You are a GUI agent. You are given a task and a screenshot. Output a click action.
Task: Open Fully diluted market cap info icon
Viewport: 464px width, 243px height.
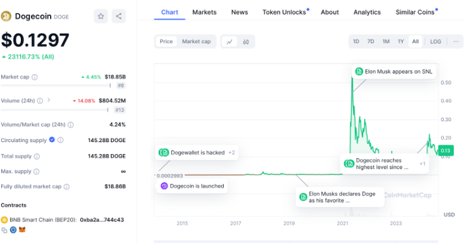point(67,187)
